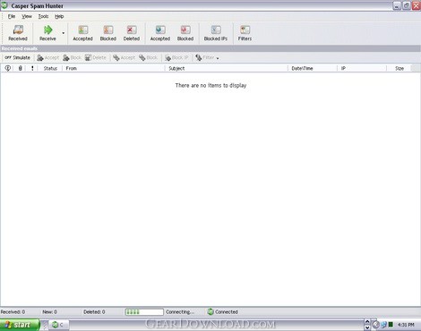This screenshot has width=421, height=331.
Task: Click the green connection progress bar
Action: click(x=144, y=312)
